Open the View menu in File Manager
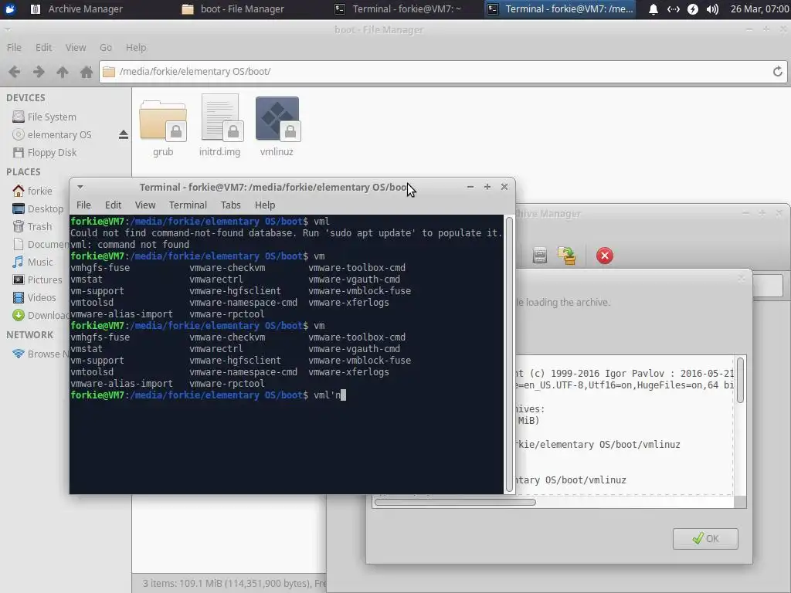Image resolution: width=791 pixels, height=593 pixels. pos(76,47)
